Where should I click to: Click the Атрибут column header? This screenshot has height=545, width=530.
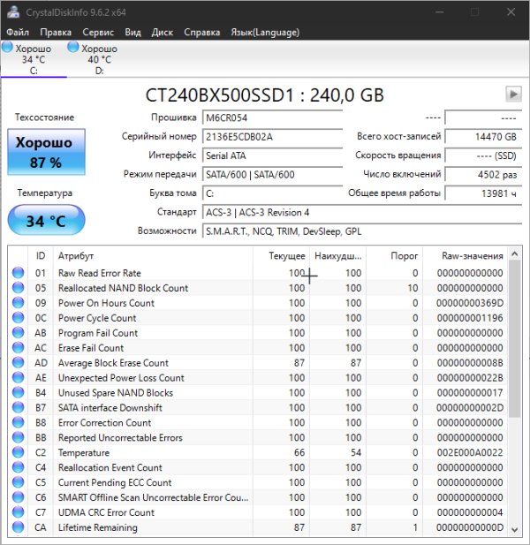[76, 255]
